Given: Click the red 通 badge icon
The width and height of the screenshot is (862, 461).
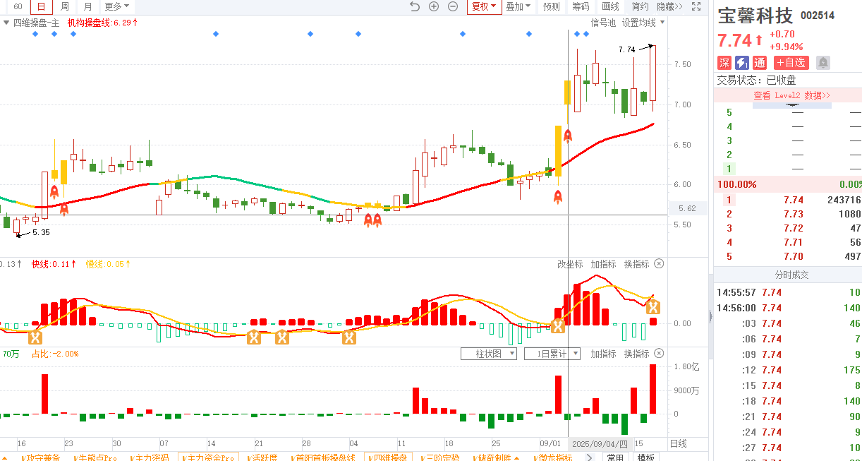Looking at the screenshot, I should [x=759, y=63].
